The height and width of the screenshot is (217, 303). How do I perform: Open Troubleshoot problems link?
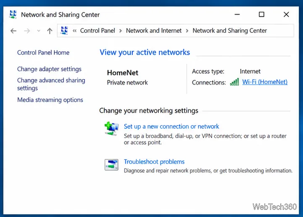pyautogui.click(x=154, y=161)
